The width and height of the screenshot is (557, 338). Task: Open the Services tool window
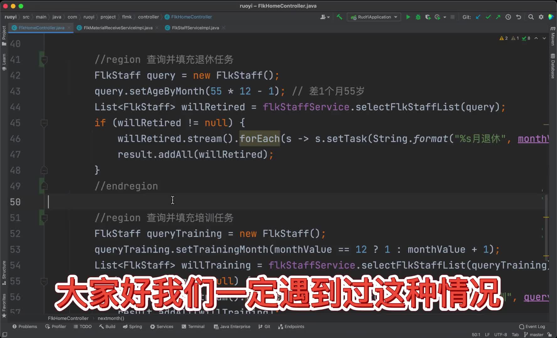(162, 326)
